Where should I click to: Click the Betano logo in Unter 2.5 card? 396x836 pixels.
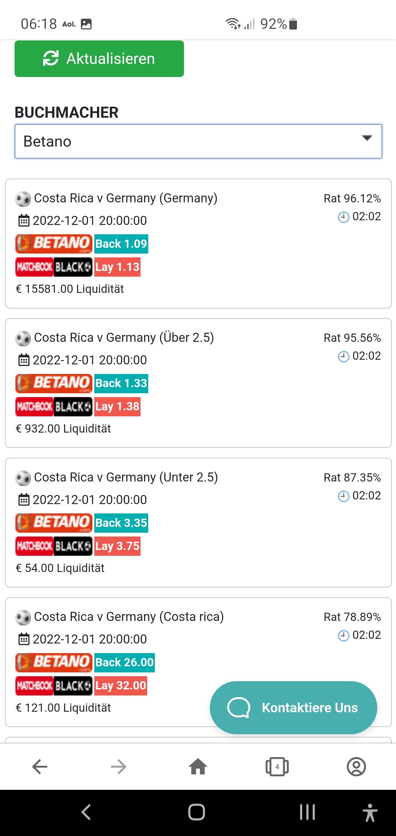[54, 523]
